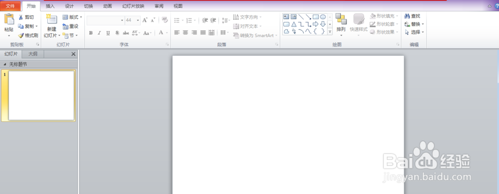Select the Rounded Rectangle shape

point(286,24)
